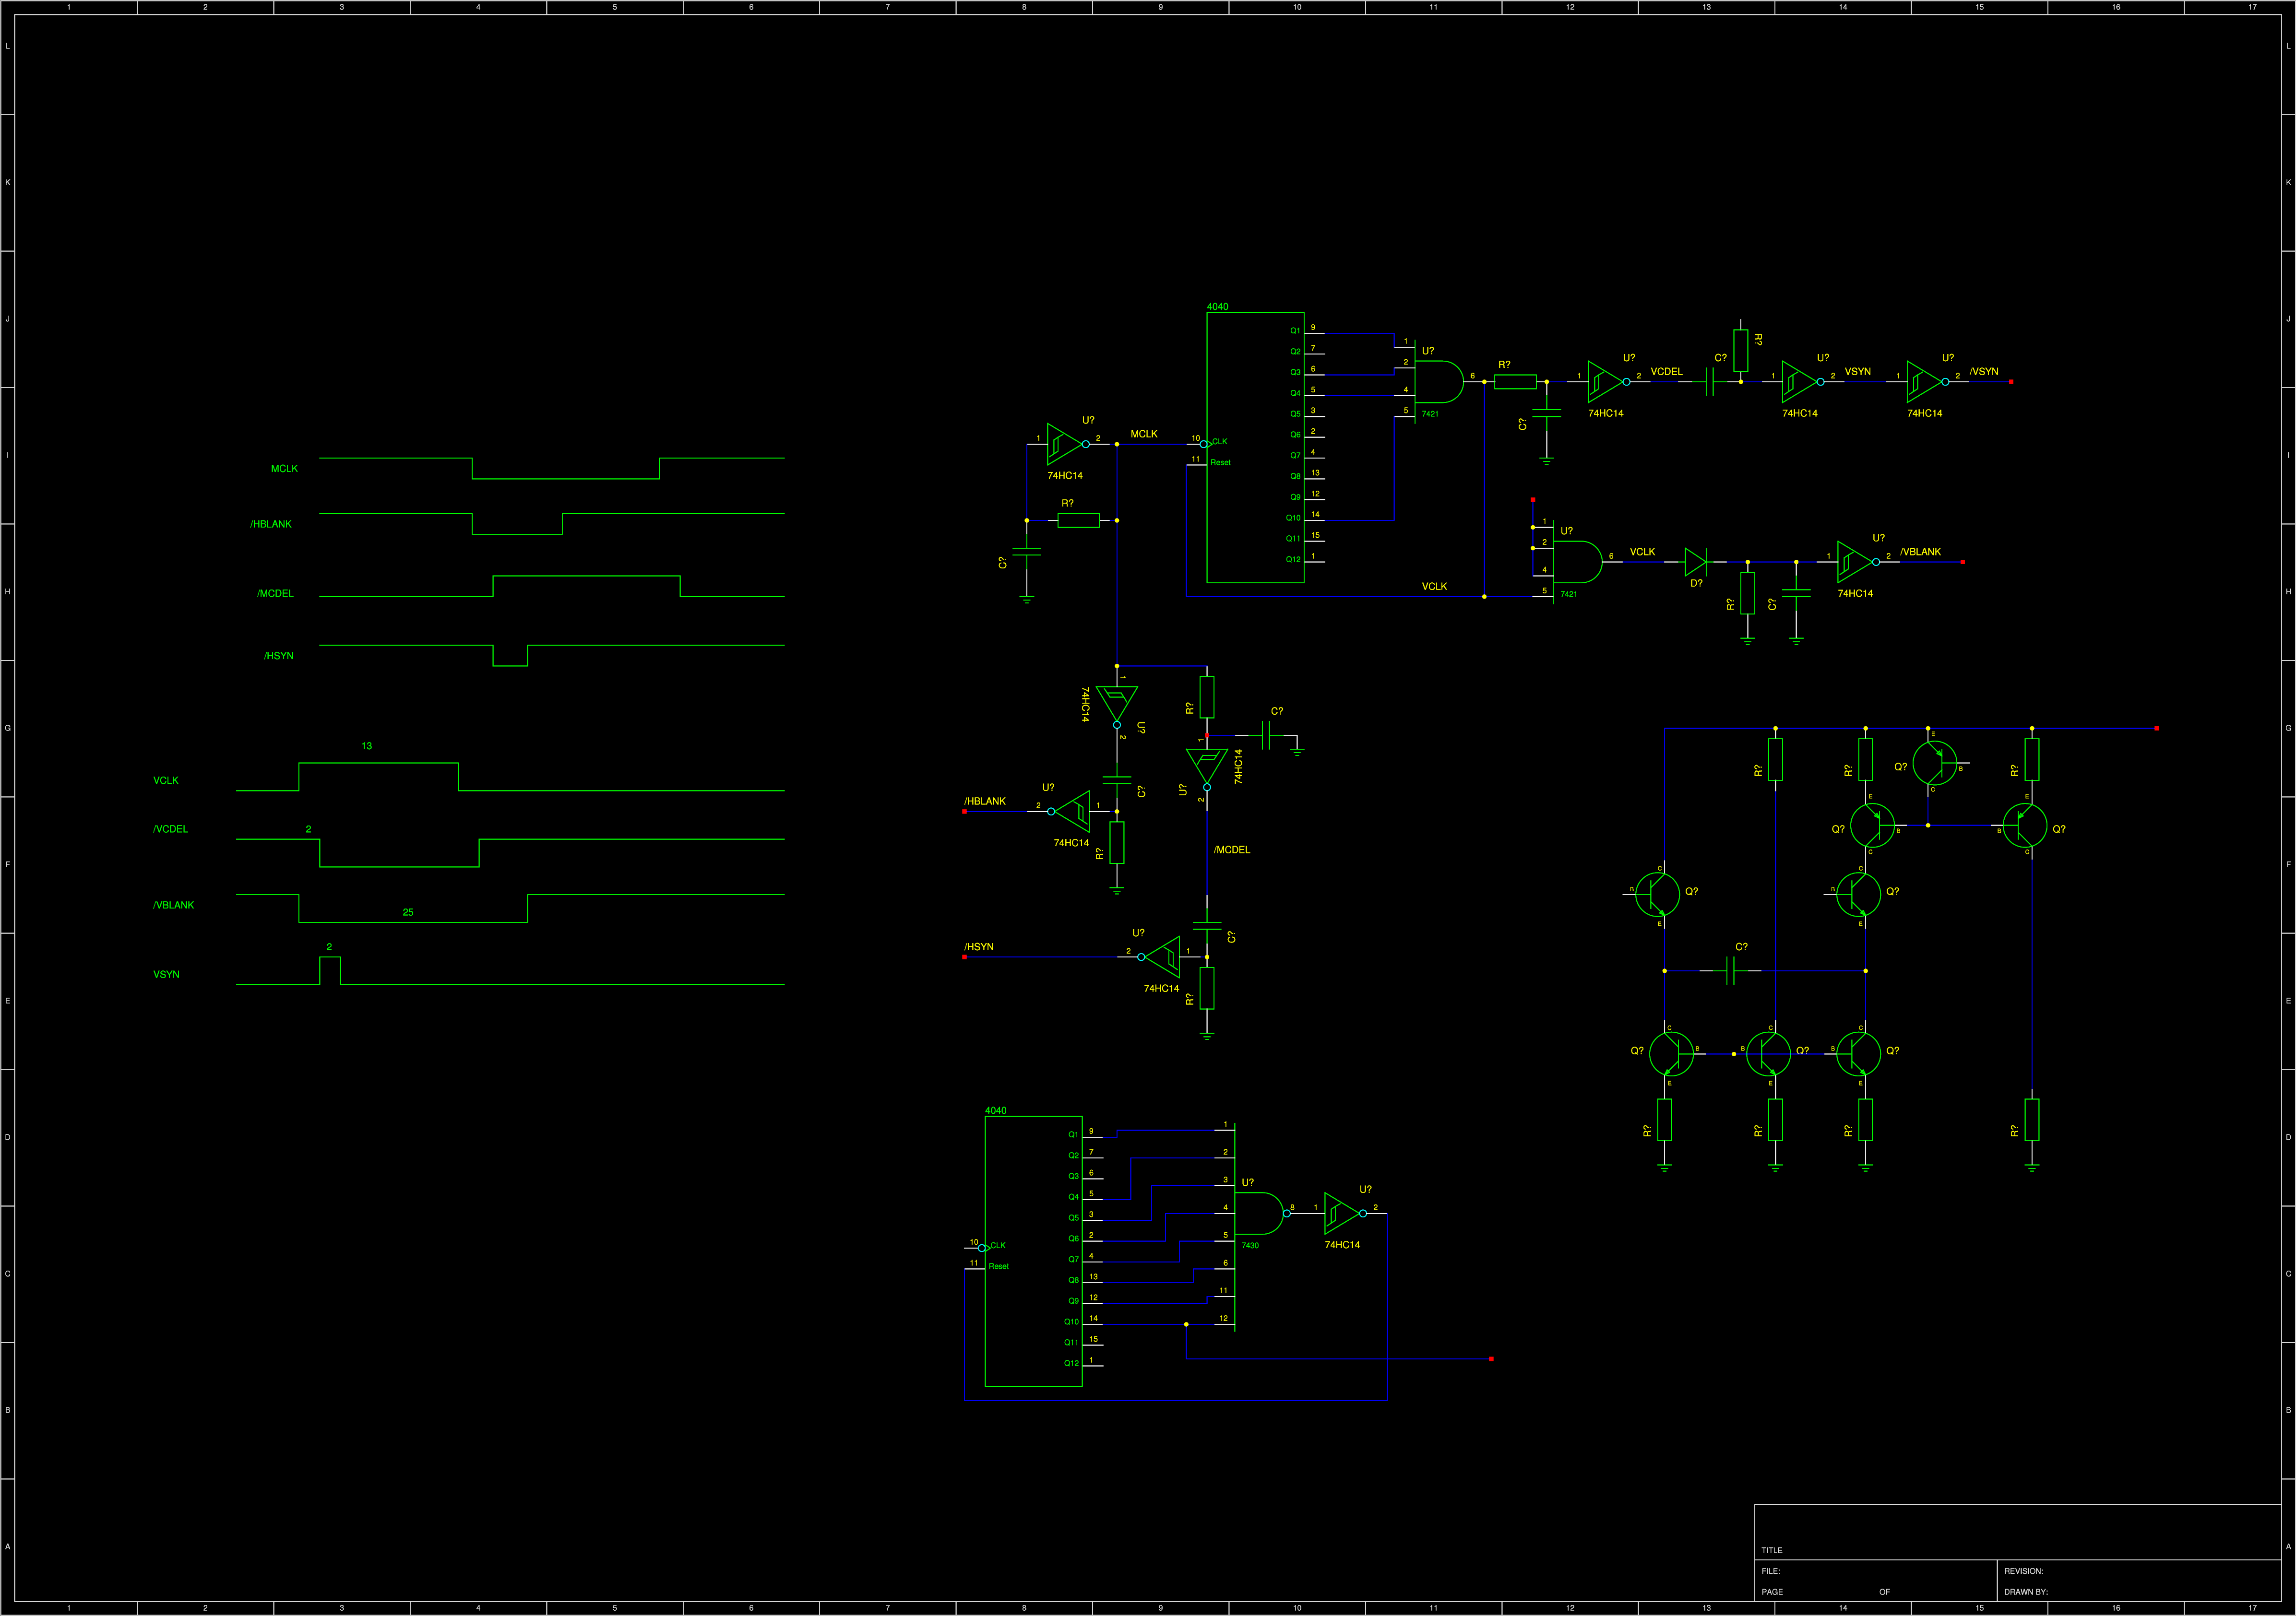
Task: Select the /VBLANK waveform label
Action: tap(173, 906)
